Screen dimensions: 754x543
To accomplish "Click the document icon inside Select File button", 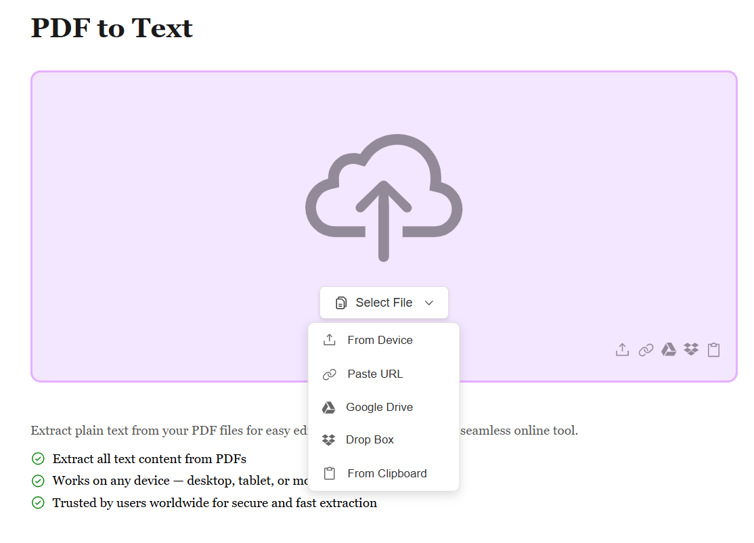I will pyautogui.click(x=341, y=303).
